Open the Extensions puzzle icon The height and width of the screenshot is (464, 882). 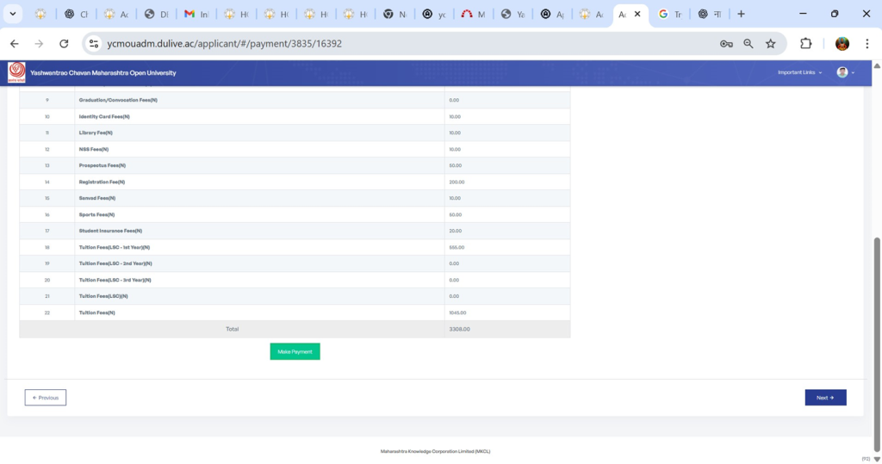point(806,44)
